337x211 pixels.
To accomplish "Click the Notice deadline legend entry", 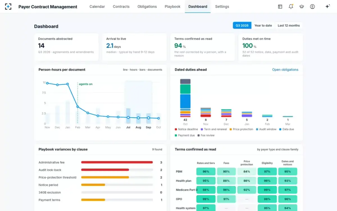I will coord(186,129).
